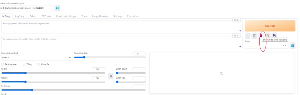The height and width of the screenshot is (95, 300).
Task: Enable the Restore faces checkbox
Action: point(2,64)
